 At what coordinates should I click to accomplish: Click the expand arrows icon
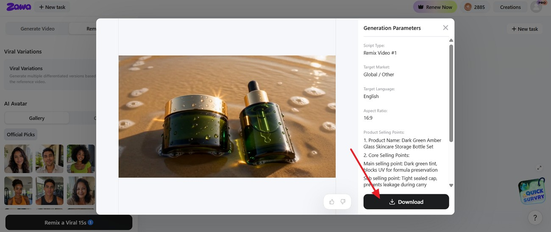point(539,168)
